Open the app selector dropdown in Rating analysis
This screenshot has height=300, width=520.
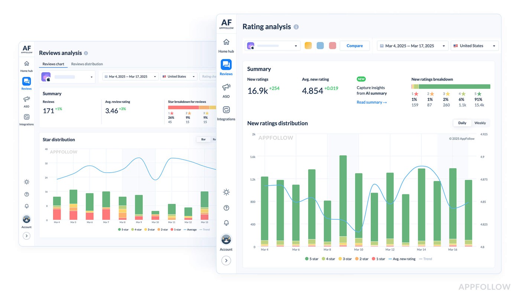(273, 46)
